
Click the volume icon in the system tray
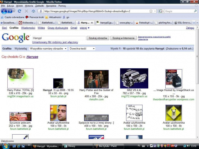pos(188,146)
